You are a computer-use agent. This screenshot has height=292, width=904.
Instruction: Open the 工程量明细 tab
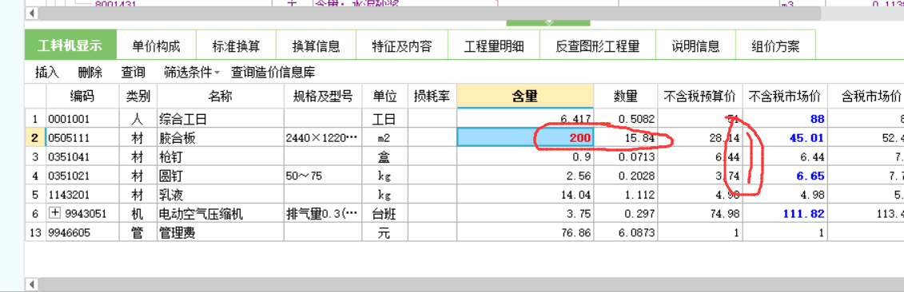(x=493, y=46)
